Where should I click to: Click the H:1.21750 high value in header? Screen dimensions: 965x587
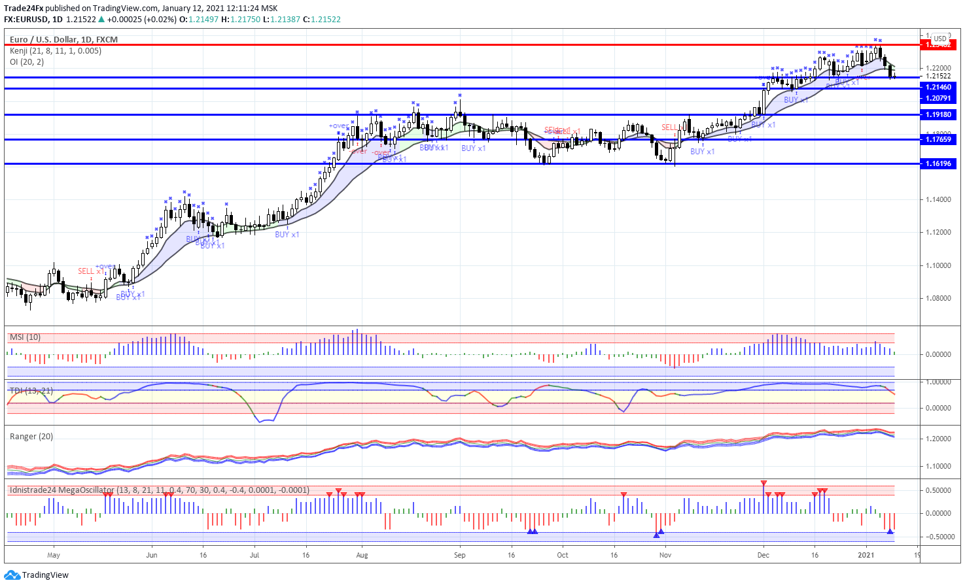click(x=241, y=19)
